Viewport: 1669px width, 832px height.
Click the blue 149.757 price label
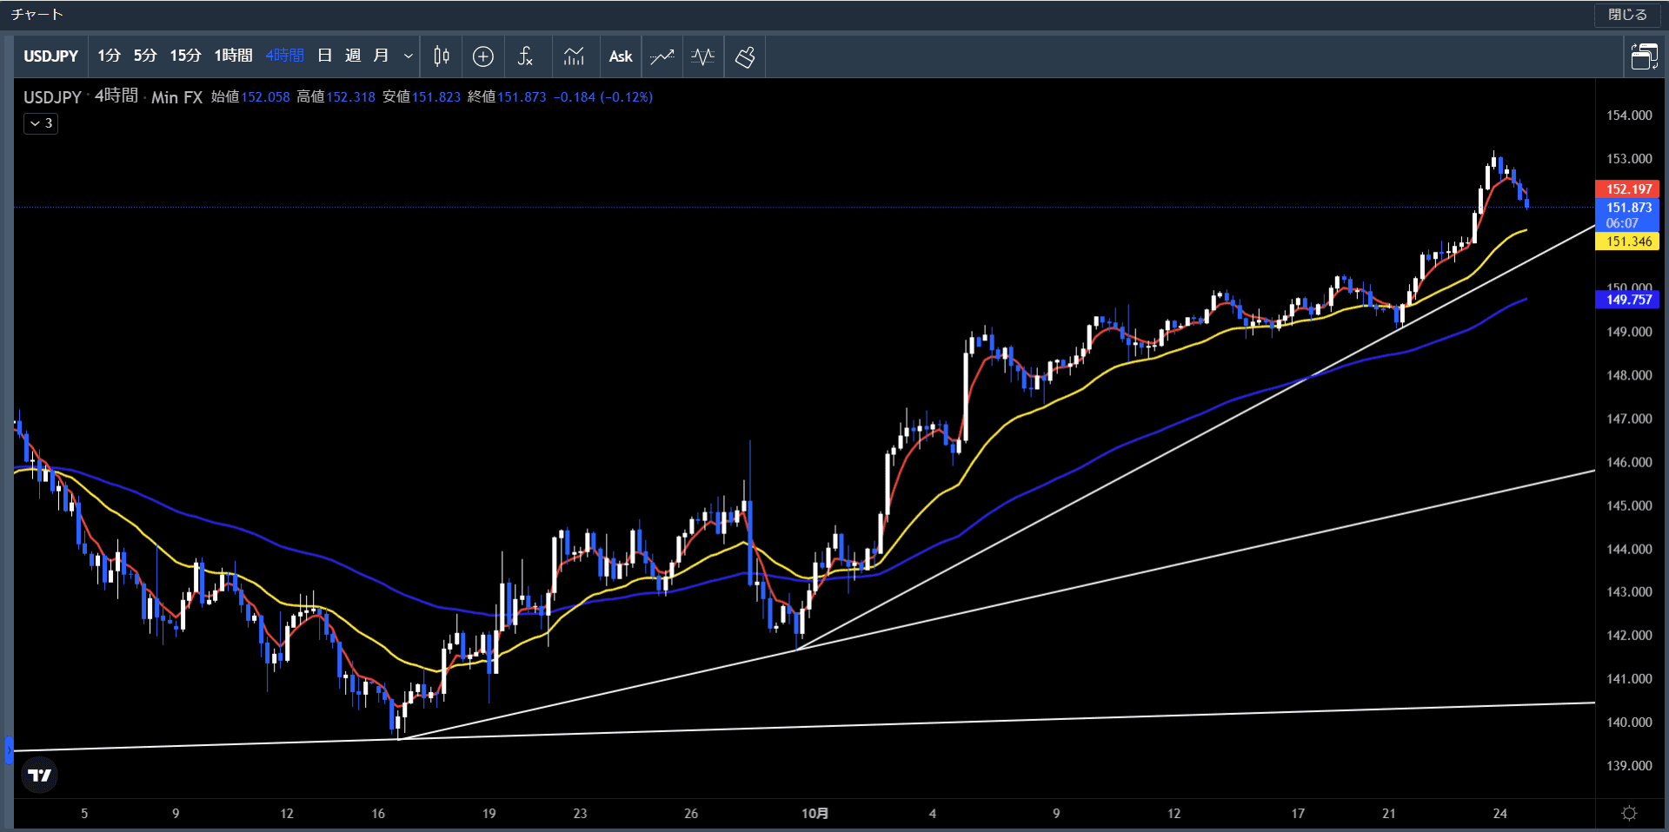point(1627,300)
